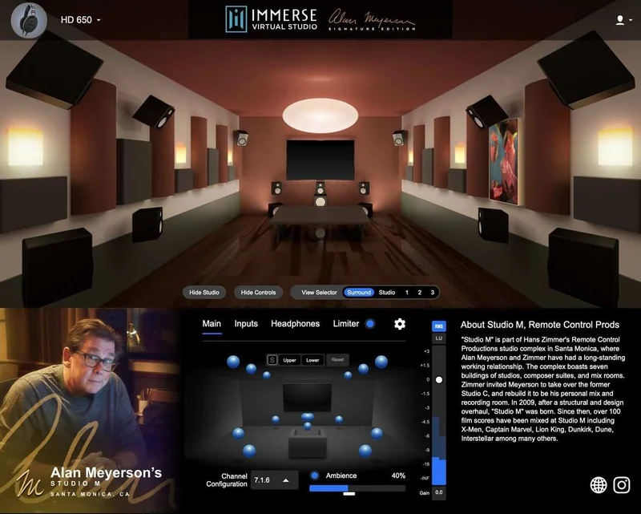
Task: Click the Ambience 40% value
Action: 398,476
